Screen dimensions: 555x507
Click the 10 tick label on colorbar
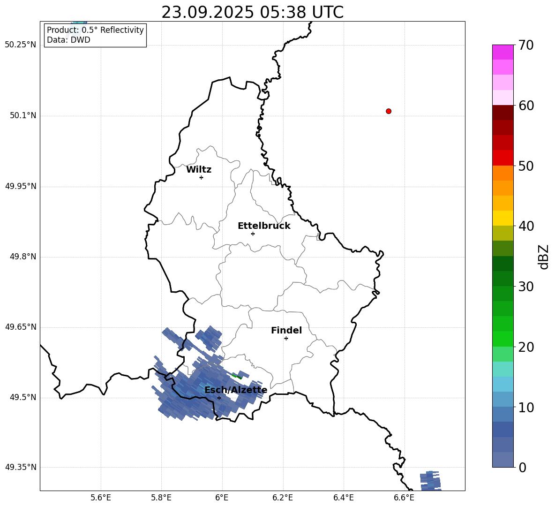[x=526, y=407]
